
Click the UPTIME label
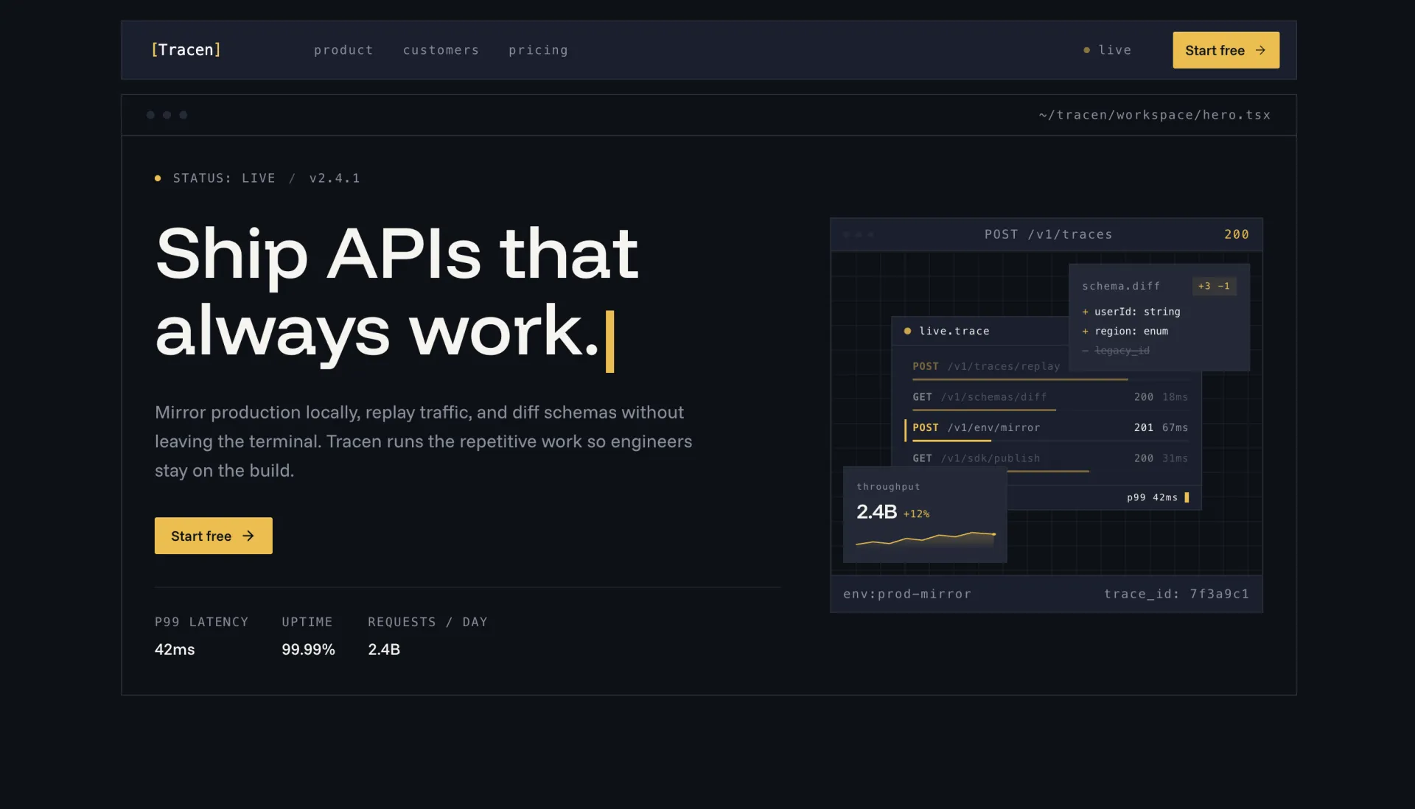click(307, 622)
